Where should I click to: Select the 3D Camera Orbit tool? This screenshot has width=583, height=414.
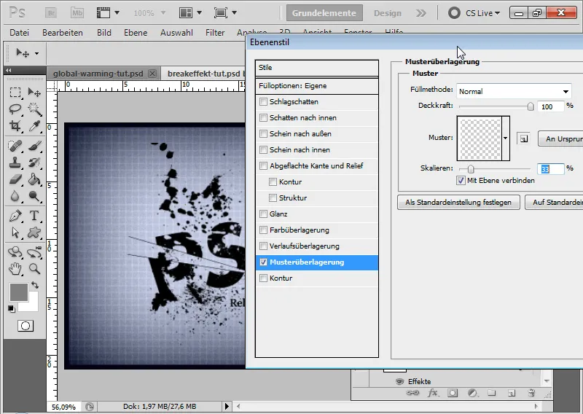(x=34, y=252)
